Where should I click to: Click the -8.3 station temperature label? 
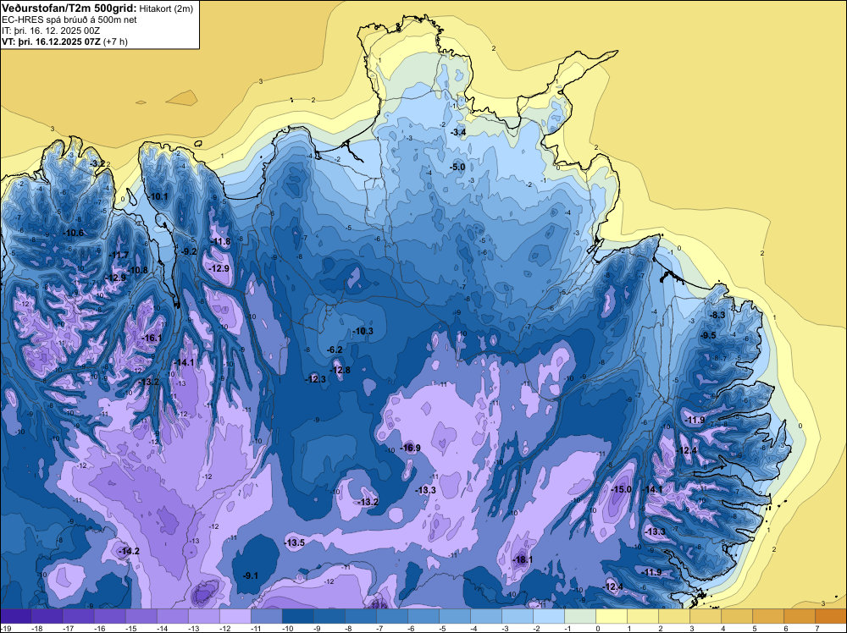click(x=717, y=315)
